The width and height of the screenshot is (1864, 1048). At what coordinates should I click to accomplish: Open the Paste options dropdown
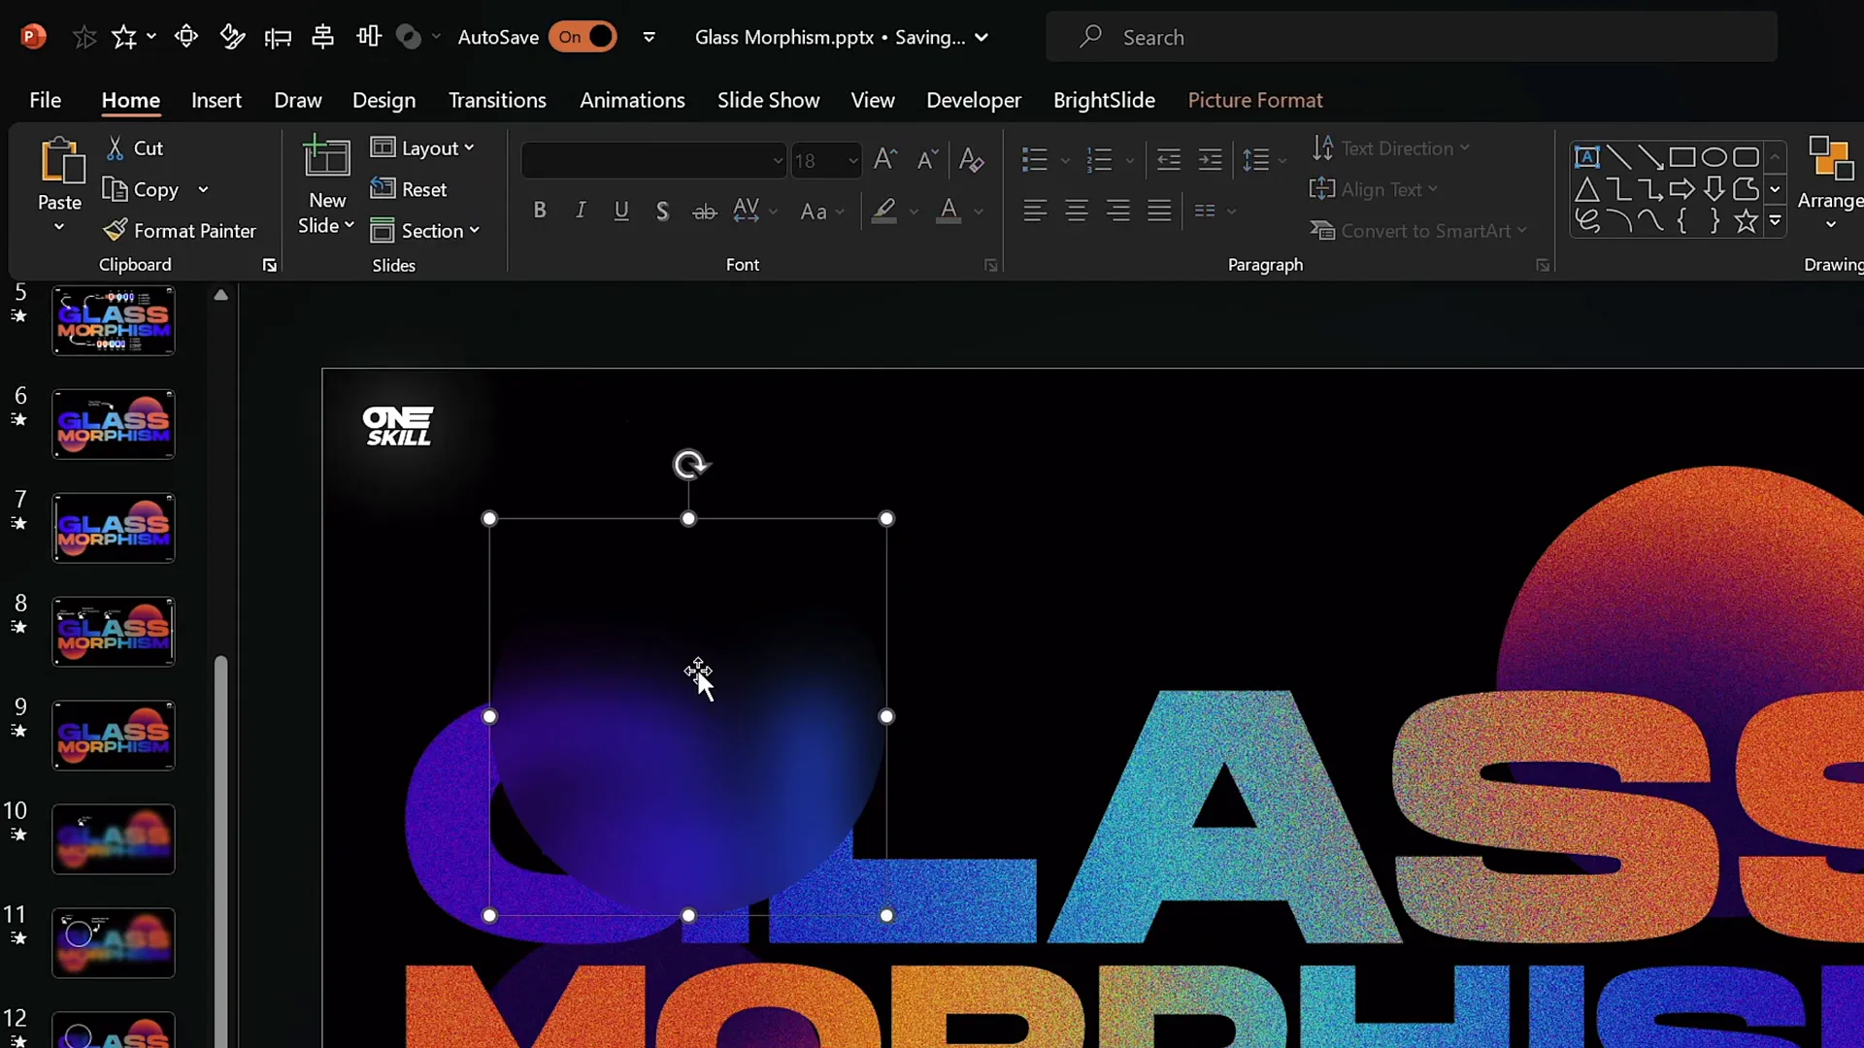click(59, 226)
